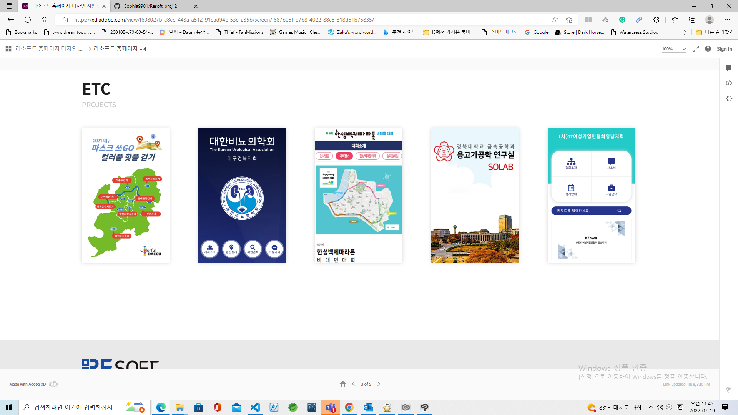
Task: Open the Specs code-view icon
Action: (728, 83)
